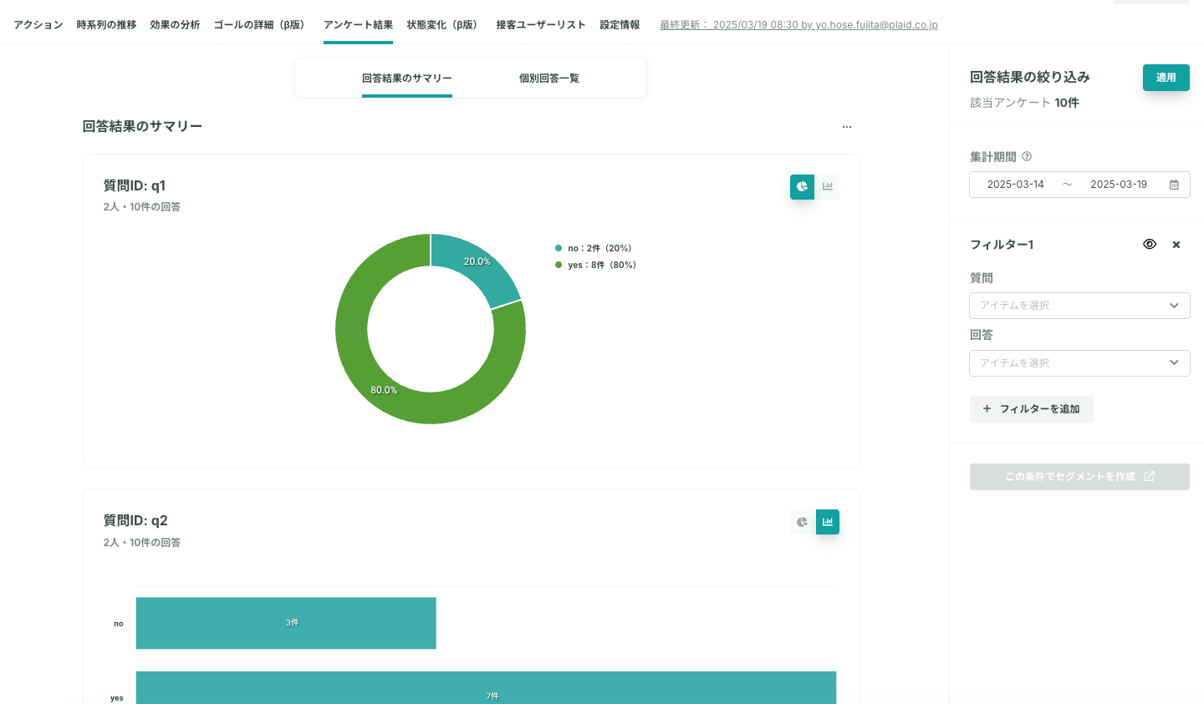Expand 質問 dropdown chevron arrow
1204x704 pixels.
[1174, 306]
